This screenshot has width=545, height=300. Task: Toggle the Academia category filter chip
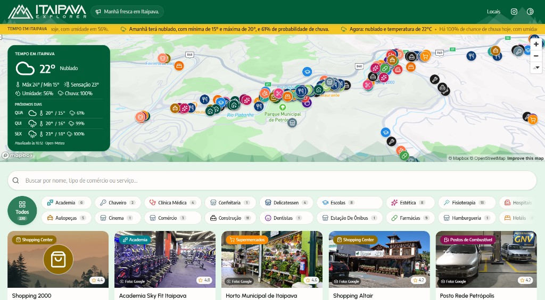(x=66, y=202)
